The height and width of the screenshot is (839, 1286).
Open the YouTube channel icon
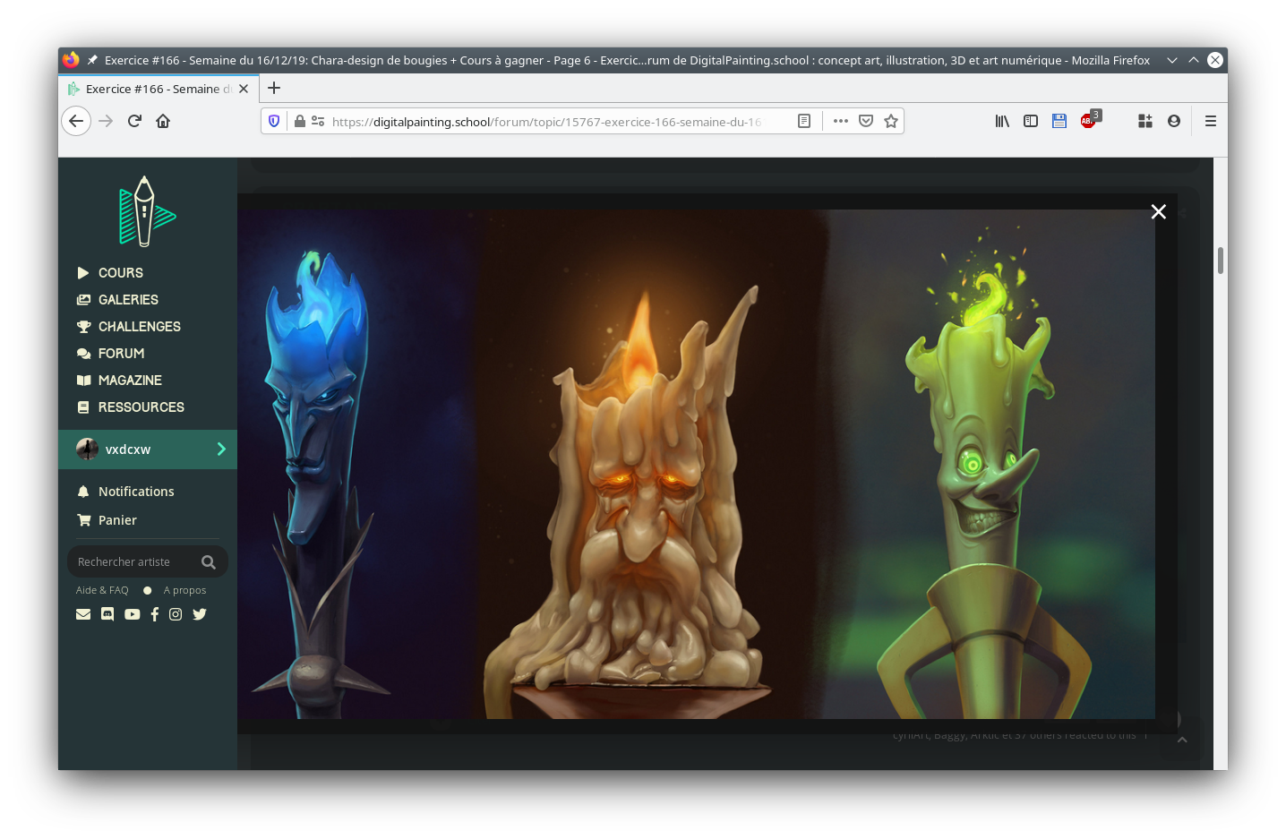pos(132,613)
